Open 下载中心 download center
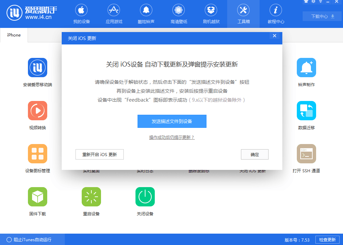The image size is (343, 245). [322, 17]
